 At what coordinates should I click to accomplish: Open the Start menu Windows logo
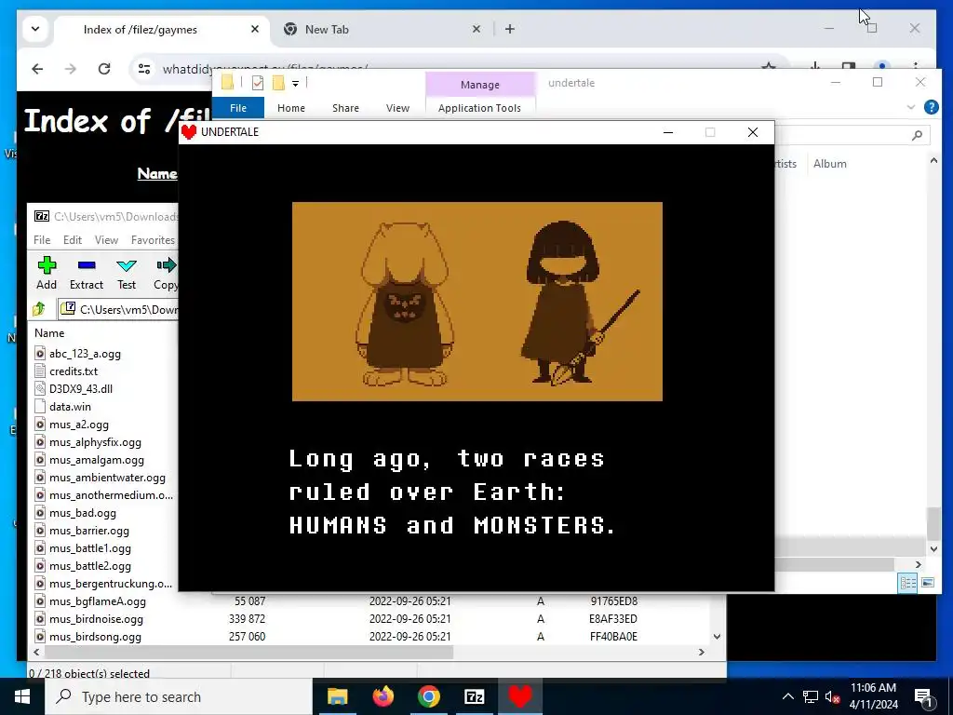[22, 696]
